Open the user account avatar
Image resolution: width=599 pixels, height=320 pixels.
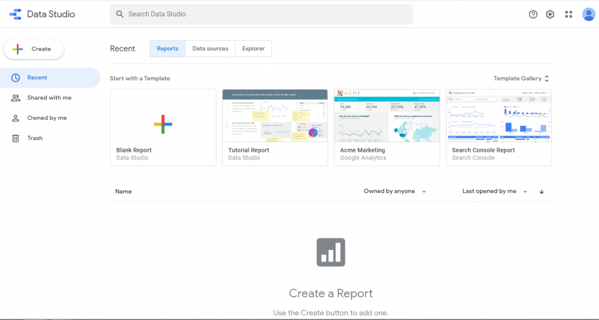(588, 14)
